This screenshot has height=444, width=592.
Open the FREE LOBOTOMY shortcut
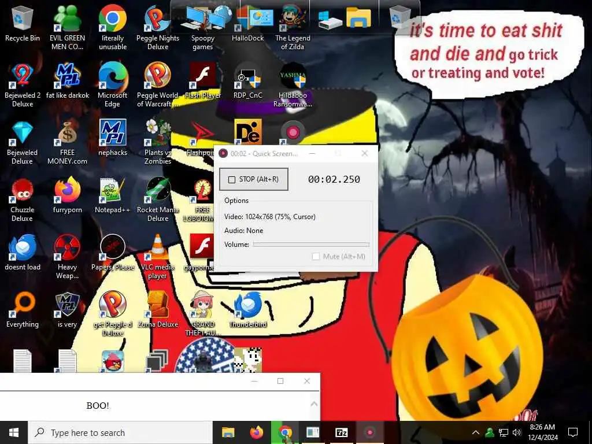[x=203, y=199]
